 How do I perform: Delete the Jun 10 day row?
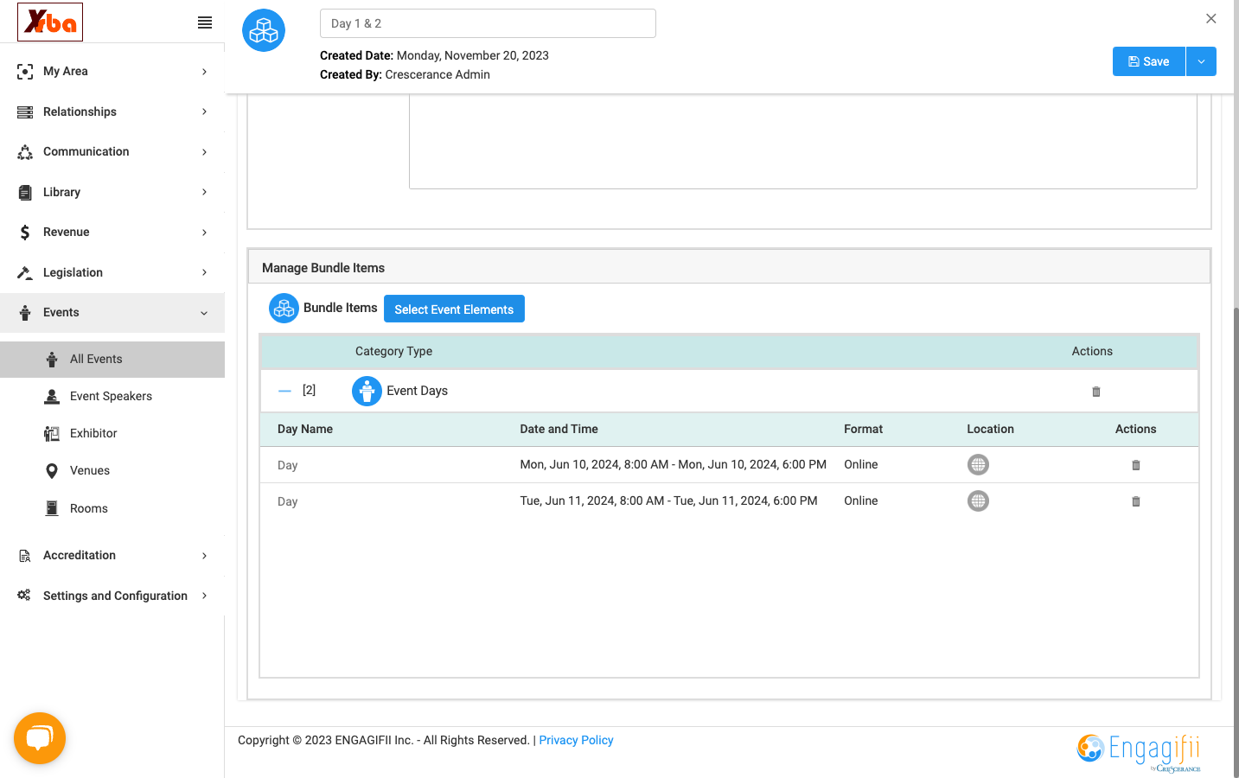[1136, 465]
